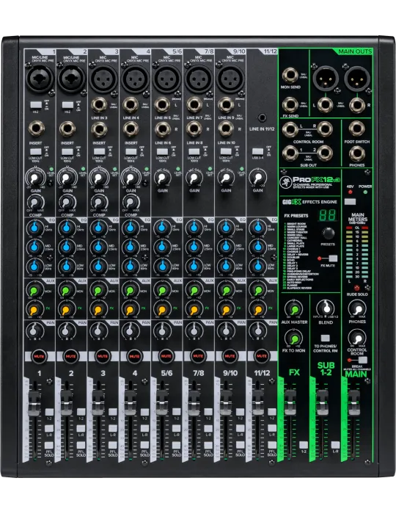Image resolution: width=396 pixels, height=514 pixels.
Task: Click the GAIN knob on channel 5/6
Action: tap(163, 178)
